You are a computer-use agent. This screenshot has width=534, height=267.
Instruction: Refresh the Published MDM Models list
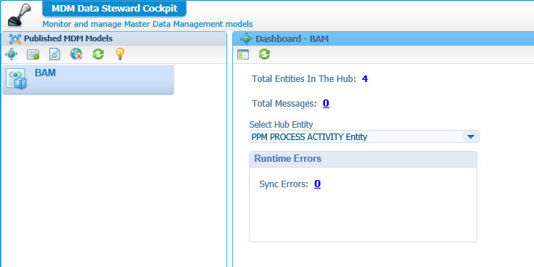99,54
